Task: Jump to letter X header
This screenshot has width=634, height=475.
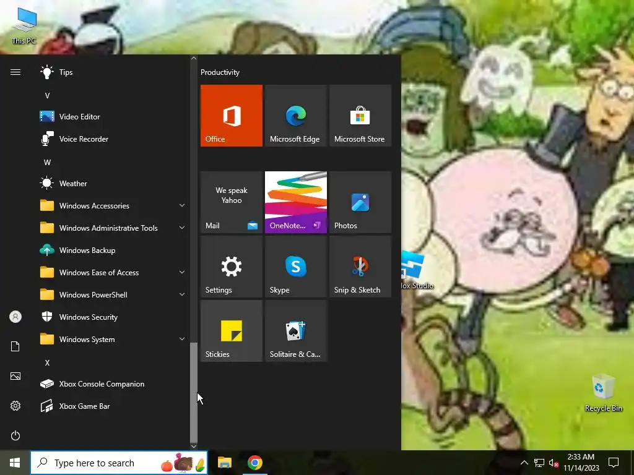Action: point(47,362)
